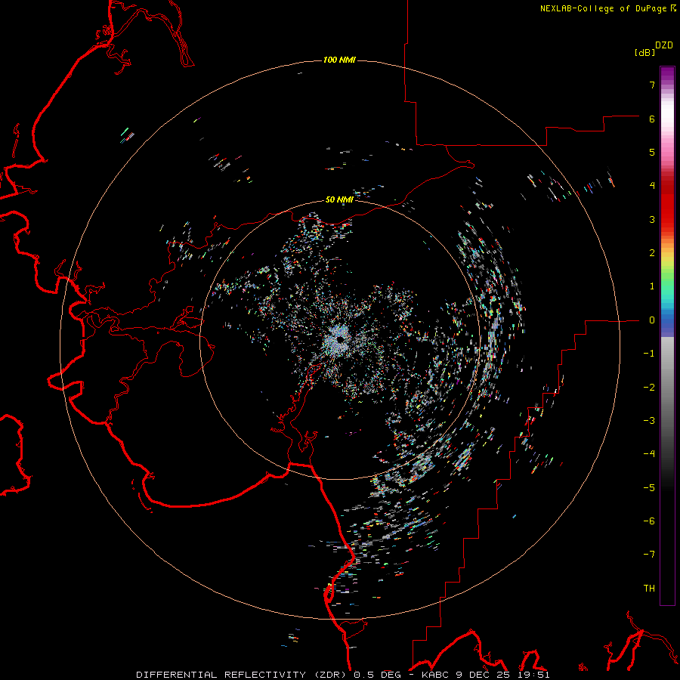Image resolution: width=680 pixels, height=680 pixels.
Task: Click the 100 NMI range ring label
Action: tap(339, 60)
